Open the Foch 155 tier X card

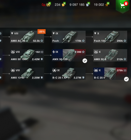110,37
